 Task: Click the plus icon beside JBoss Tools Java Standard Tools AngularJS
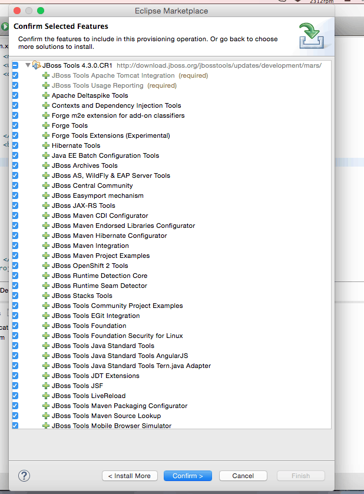(46, 356)
